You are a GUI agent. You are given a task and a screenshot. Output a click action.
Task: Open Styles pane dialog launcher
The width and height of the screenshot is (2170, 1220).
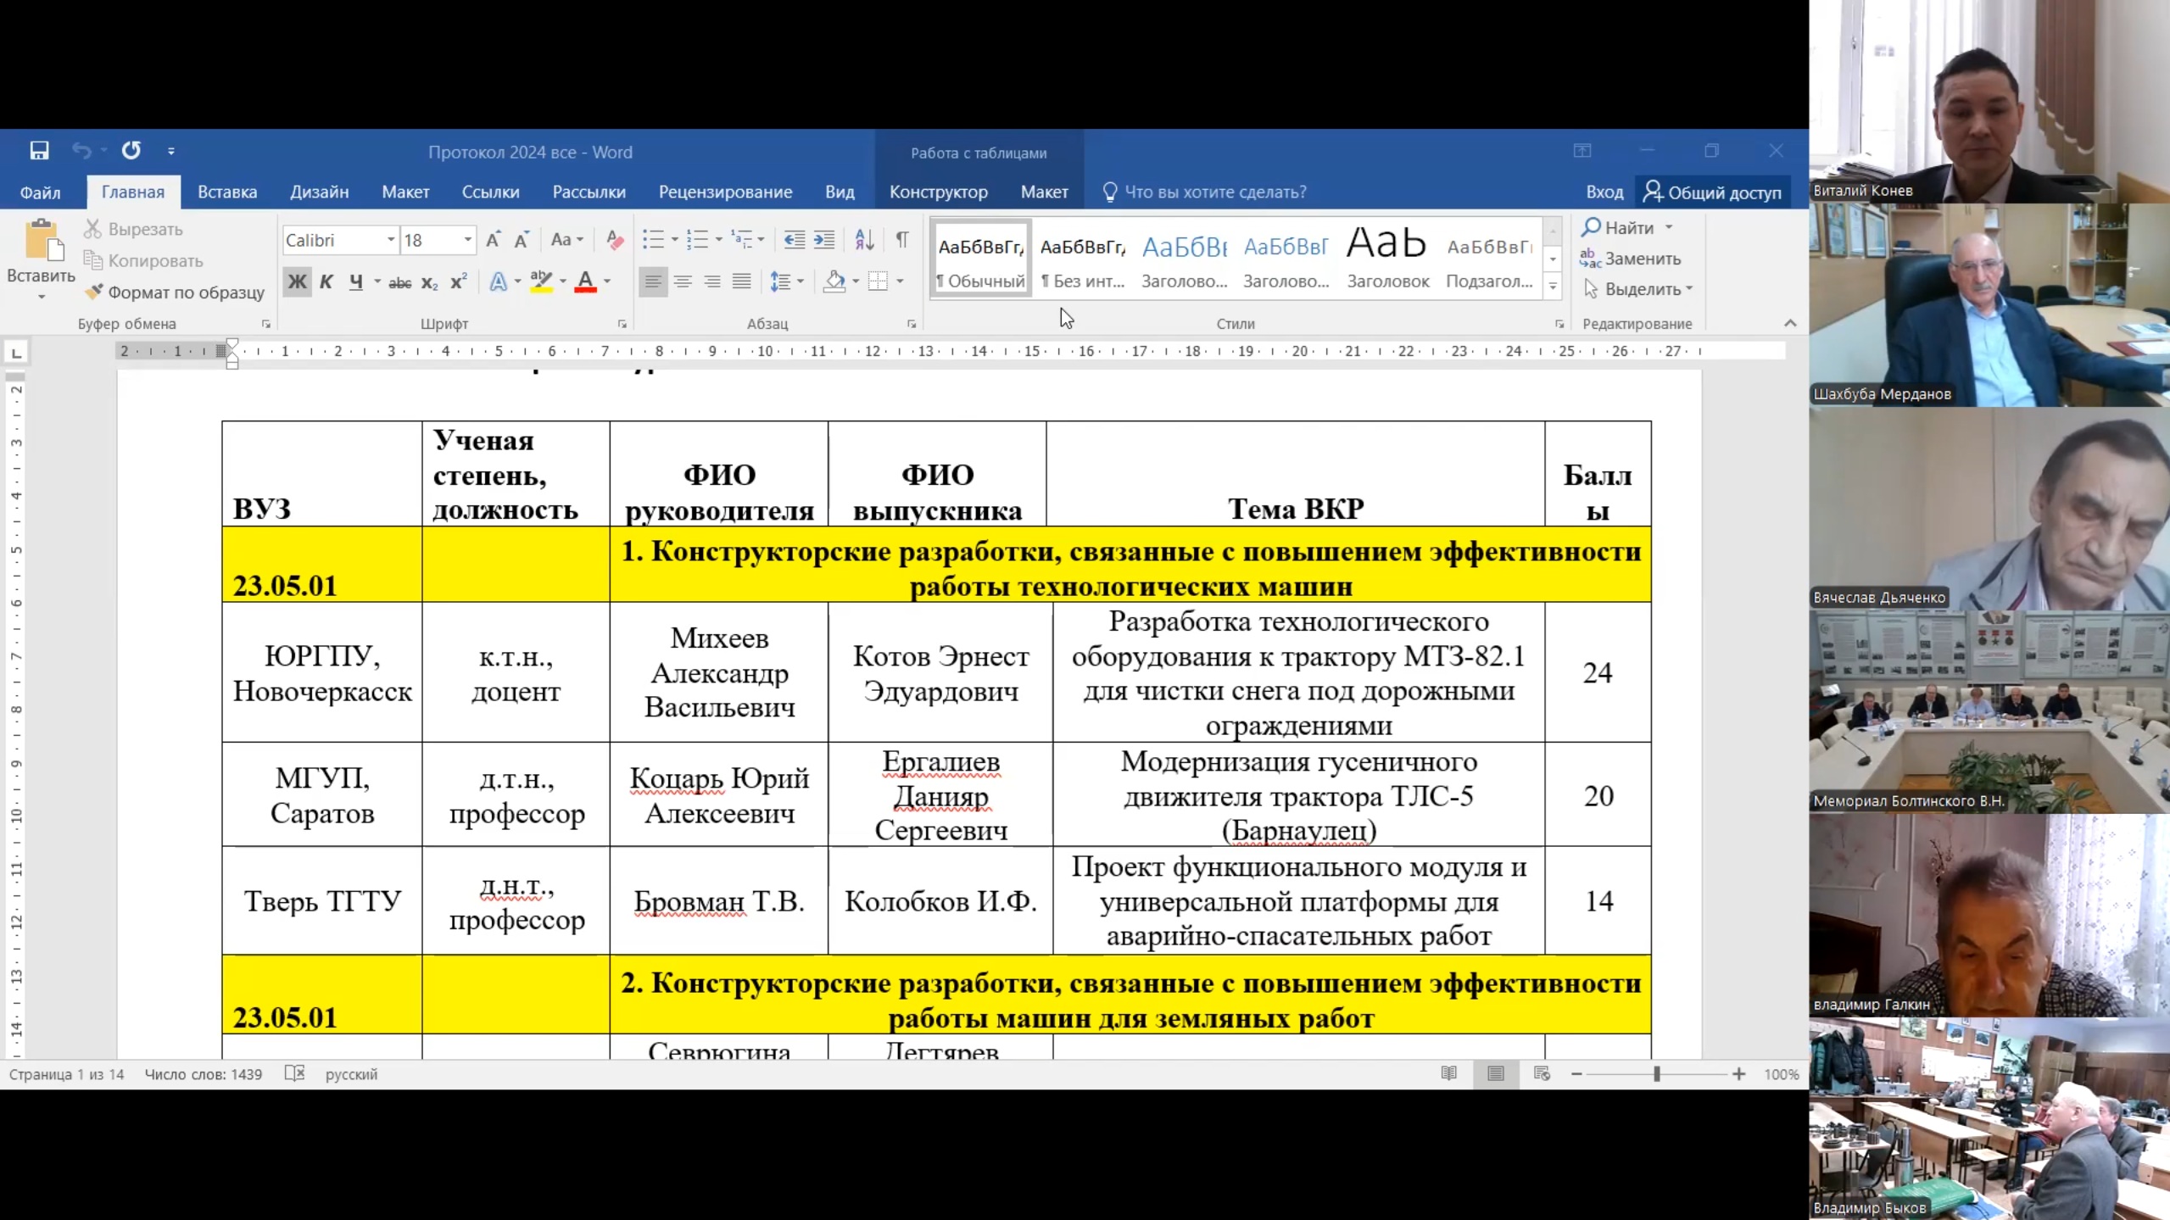click(x=1559, y=324)
